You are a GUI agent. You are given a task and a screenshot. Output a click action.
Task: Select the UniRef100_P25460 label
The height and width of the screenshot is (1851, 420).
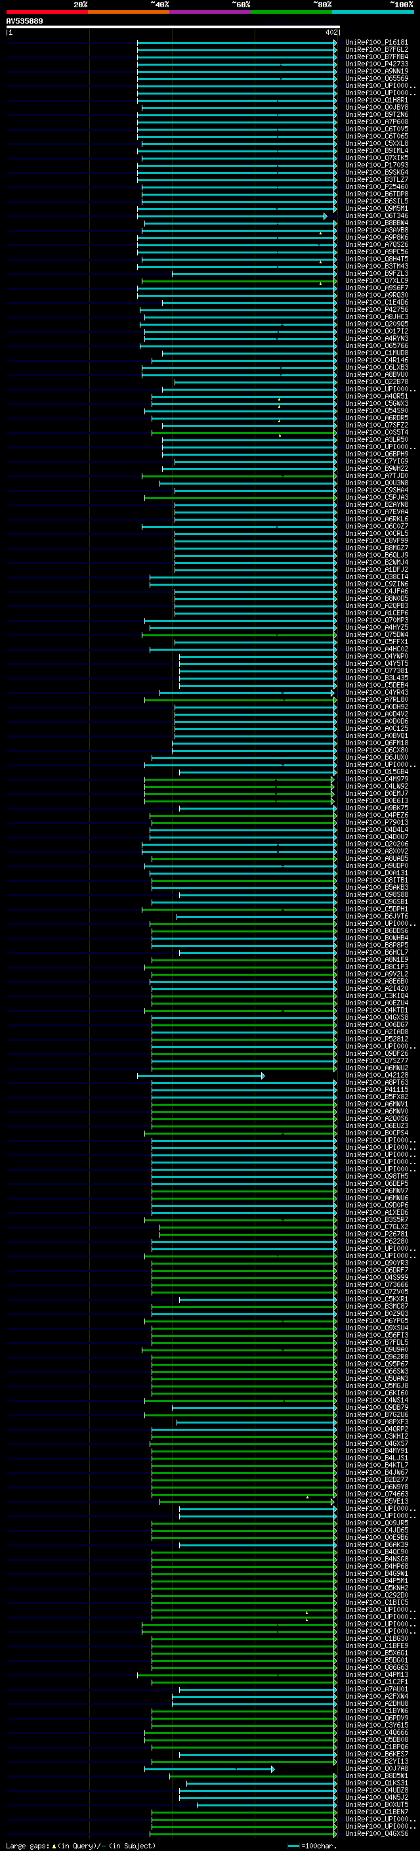377,187
